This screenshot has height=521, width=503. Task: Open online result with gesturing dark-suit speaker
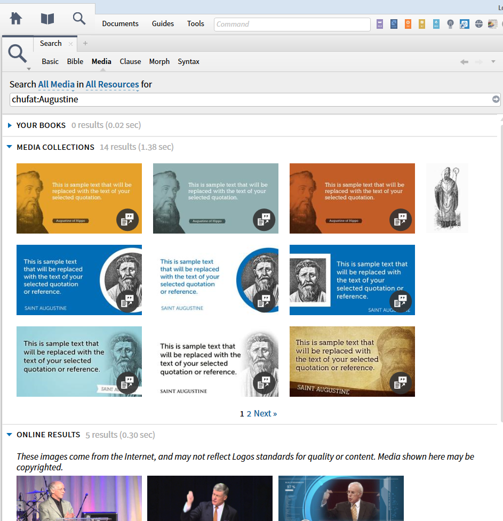(210, 498)
